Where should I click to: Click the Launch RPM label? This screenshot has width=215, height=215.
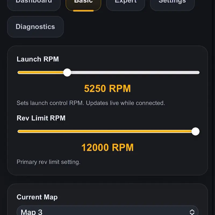pyautogui.click(x=38, y=59)
